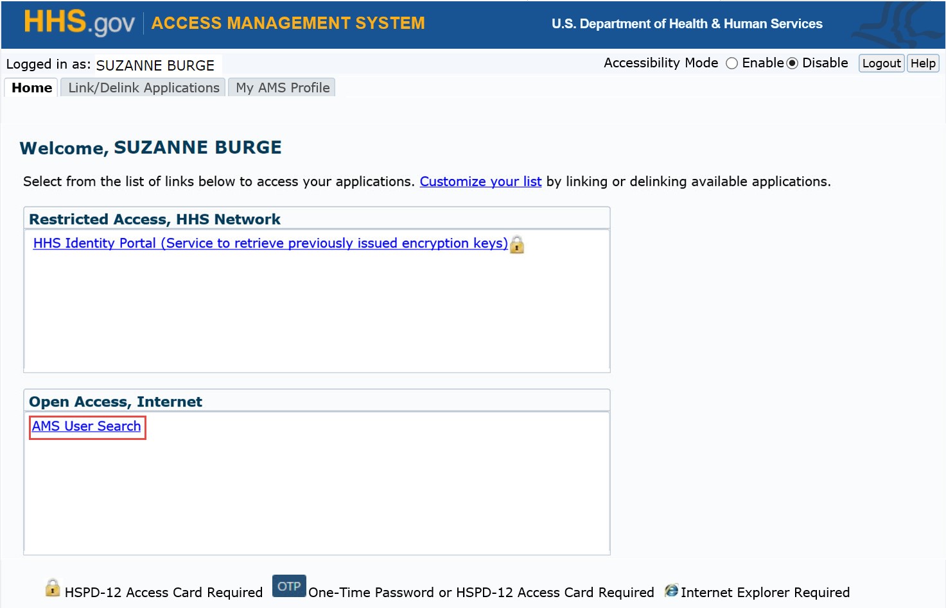This screenshot has height=608, width=946.
Task: Click the Internet Explorer icon in the footer legend
Action: pos(672,591)
